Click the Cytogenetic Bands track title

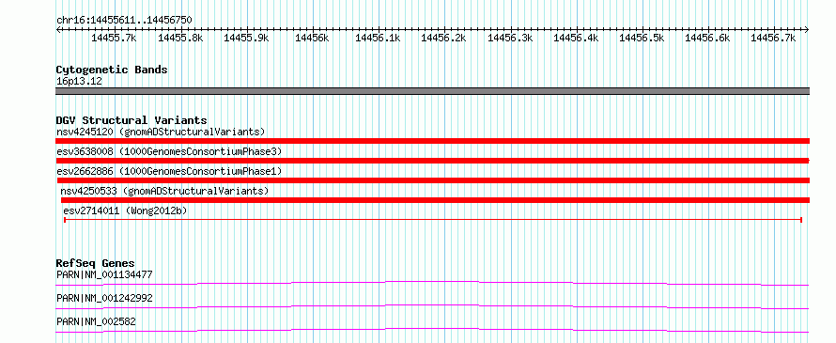[x=112, y=70]
